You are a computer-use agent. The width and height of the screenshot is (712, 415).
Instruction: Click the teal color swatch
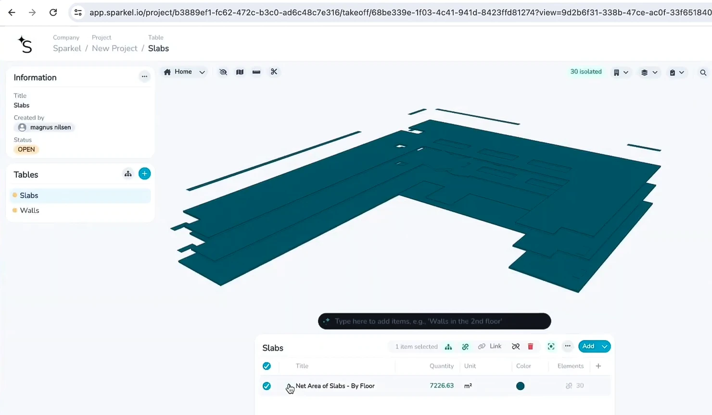pos(520,386)
